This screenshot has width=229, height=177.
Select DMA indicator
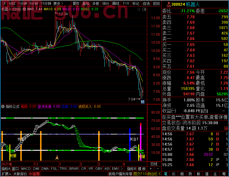(x=45, y=169)
